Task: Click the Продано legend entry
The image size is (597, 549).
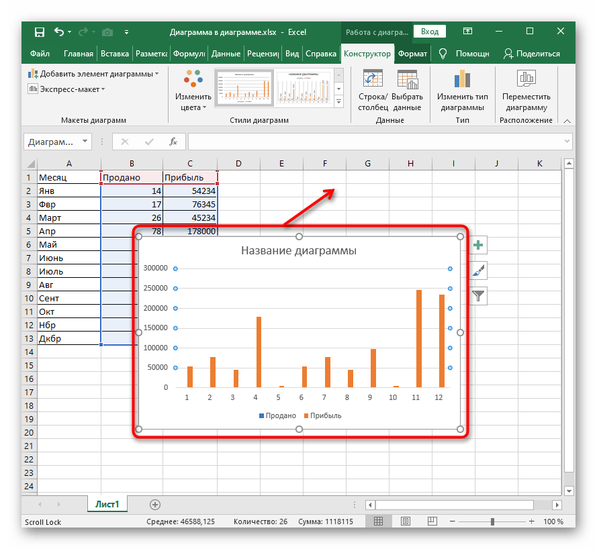Action: 277,415
